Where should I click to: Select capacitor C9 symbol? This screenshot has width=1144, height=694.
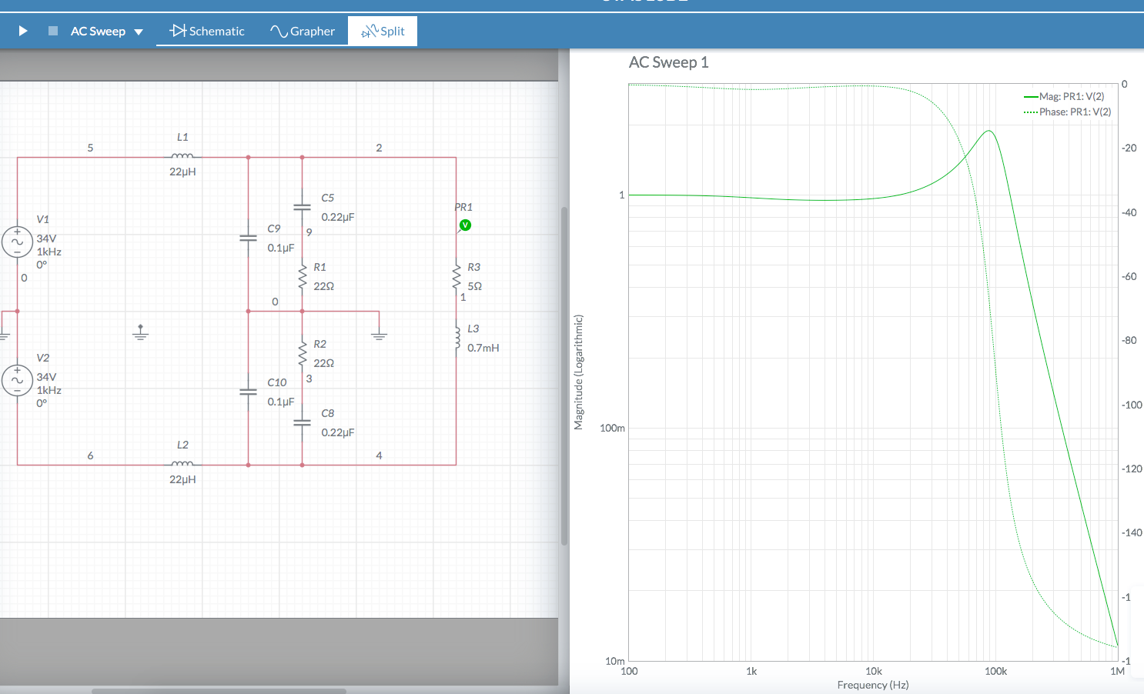tap(248, 238)
